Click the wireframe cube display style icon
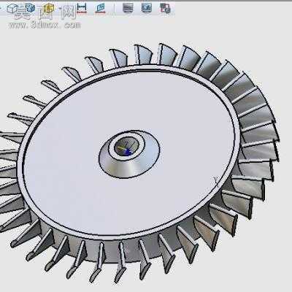Viewport: 292px width, 292px height. point(12,9)
